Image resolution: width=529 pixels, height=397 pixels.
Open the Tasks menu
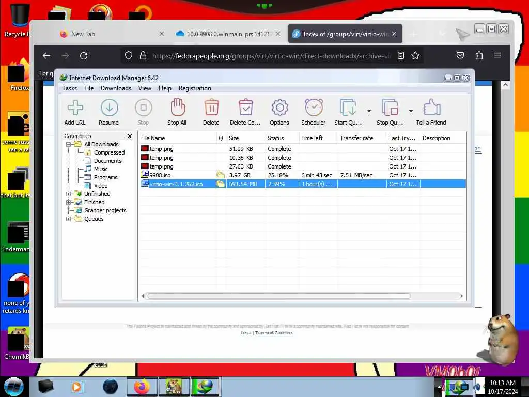pyautogui.click(x=70, y=88)
